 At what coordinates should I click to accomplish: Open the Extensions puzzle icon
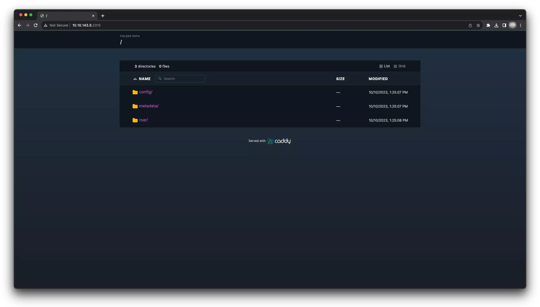click(488, 25)
